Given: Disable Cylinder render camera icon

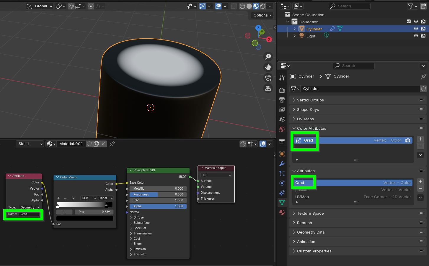Looking at the screenshot, I should point(423,29).
